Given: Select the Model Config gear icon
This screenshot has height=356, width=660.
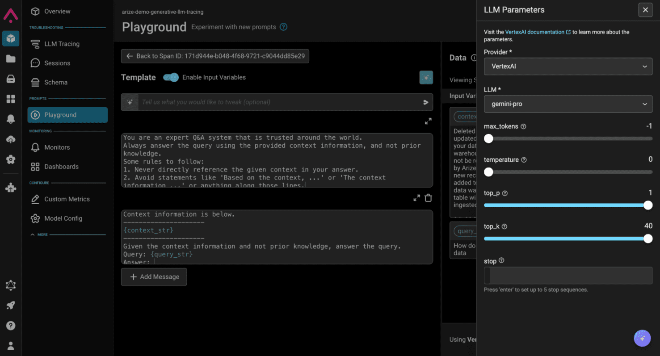Looking at the screenshot, I should tap(36, 218).
